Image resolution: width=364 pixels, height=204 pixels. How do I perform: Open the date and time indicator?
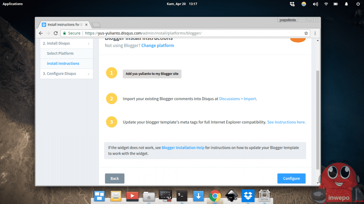182,4
